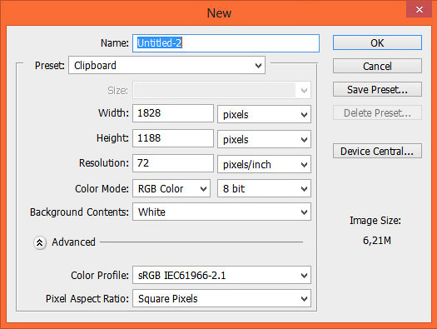Open the Pixel Aspect Ratio dropdown
The image size is (437, 329).
click(221, 298)
